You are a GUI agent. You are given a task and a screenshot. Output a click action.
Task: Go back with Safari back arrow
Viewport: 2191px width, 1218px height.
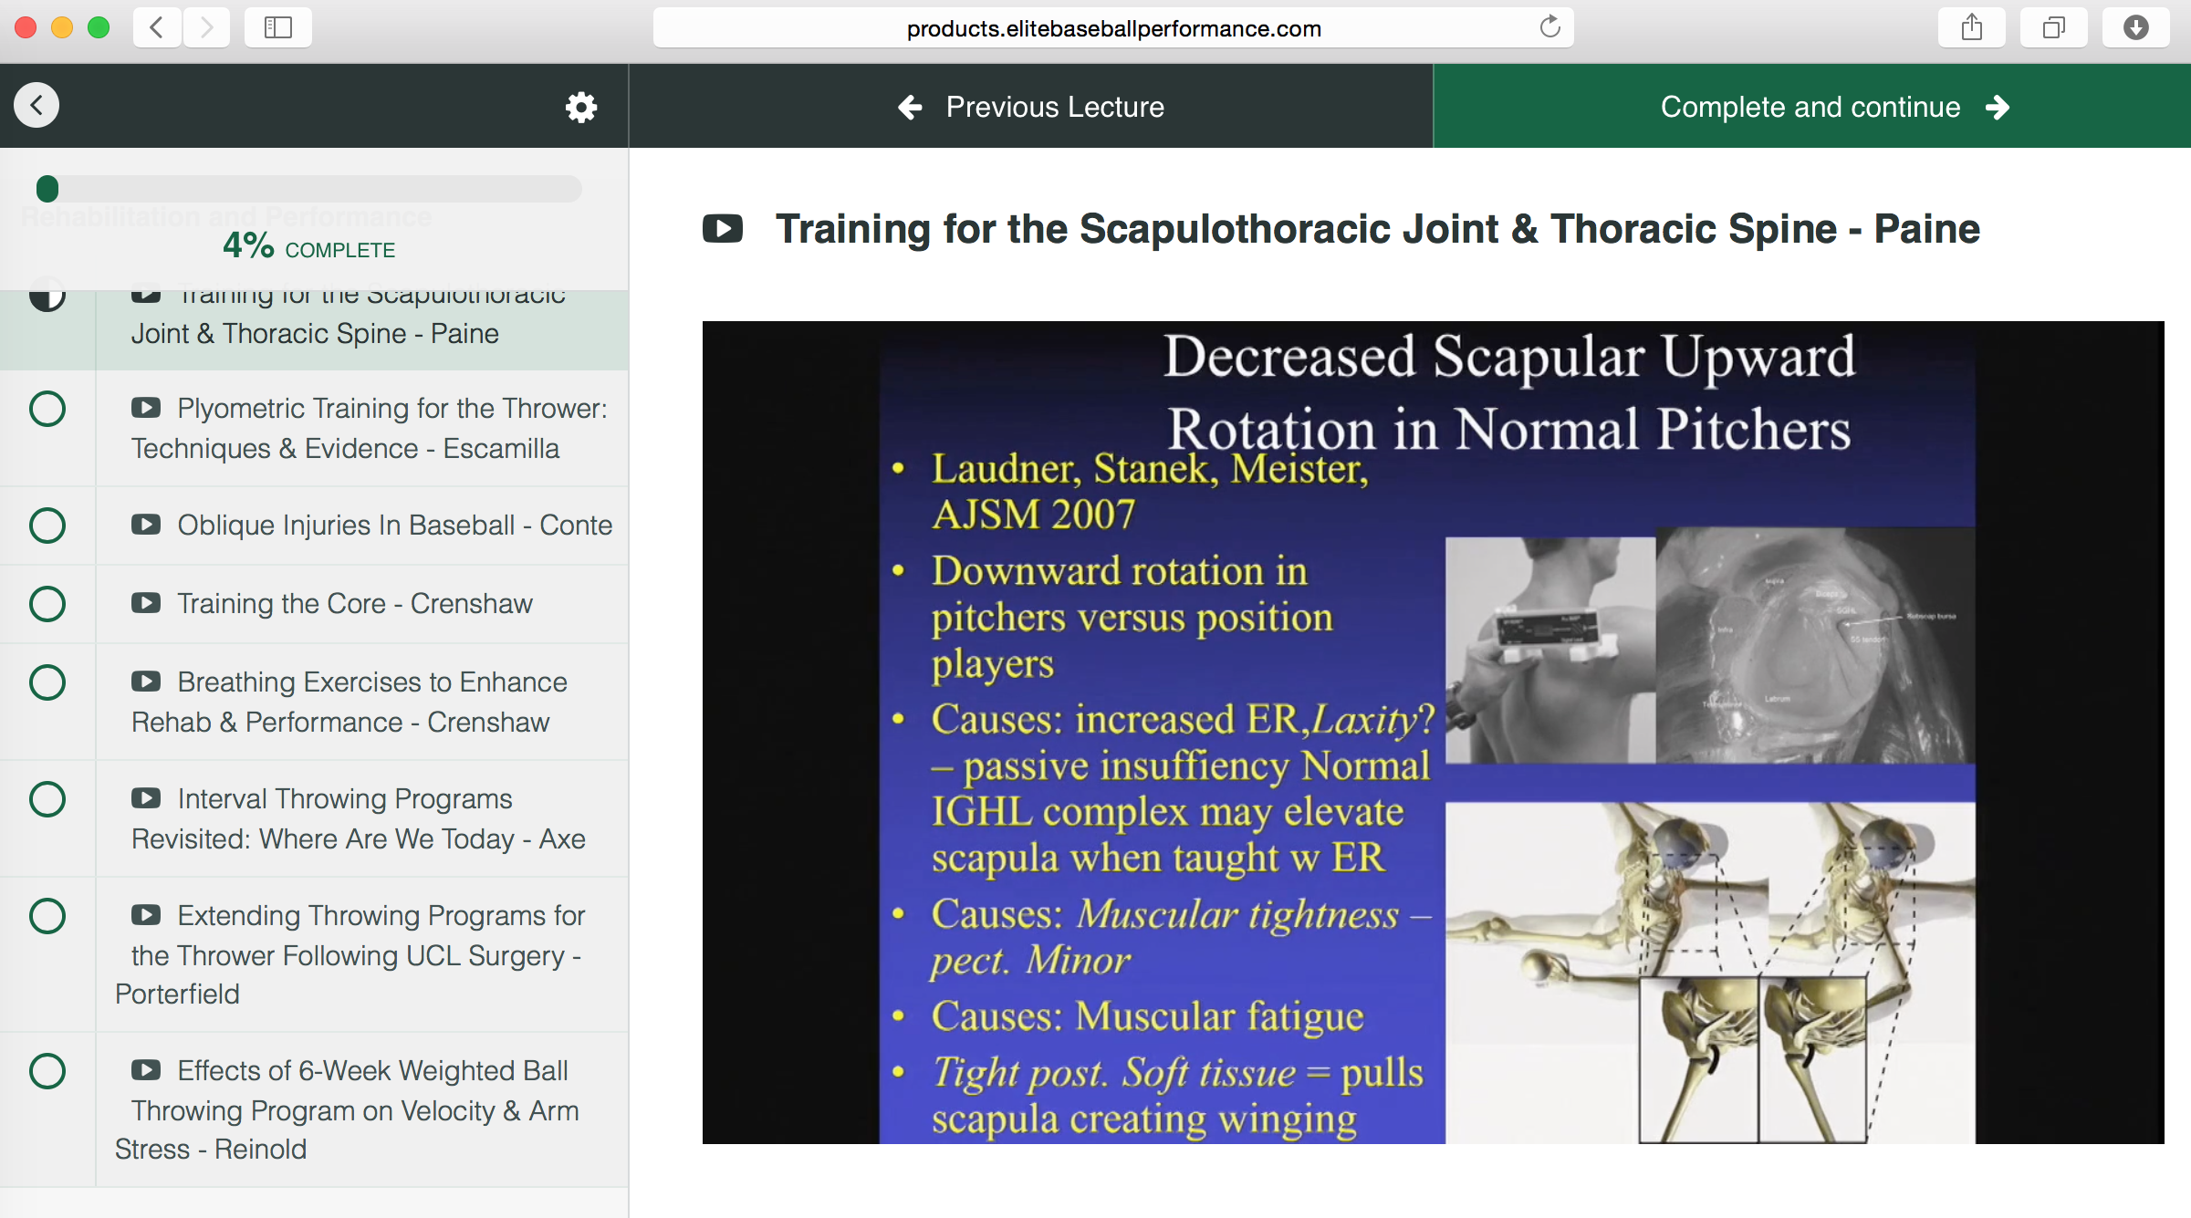click(x=157, y=27)
